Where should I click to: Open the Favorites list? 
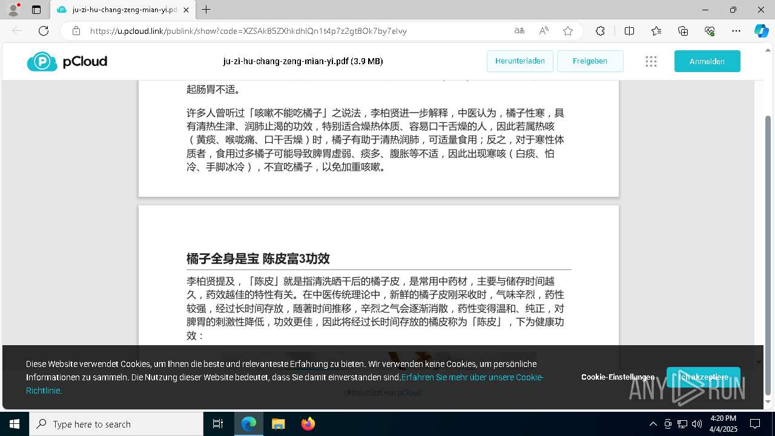[656, 31]
